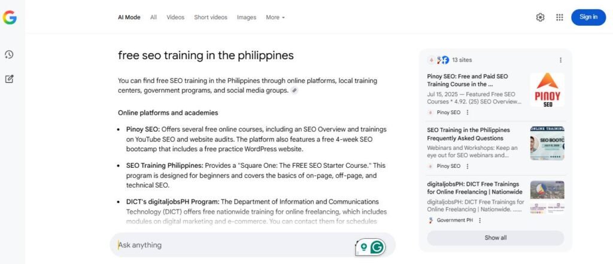The height and width of the screenshot is (264, 613).
Task: Open the 13 sites panel options menu
Action: point(560,60)
